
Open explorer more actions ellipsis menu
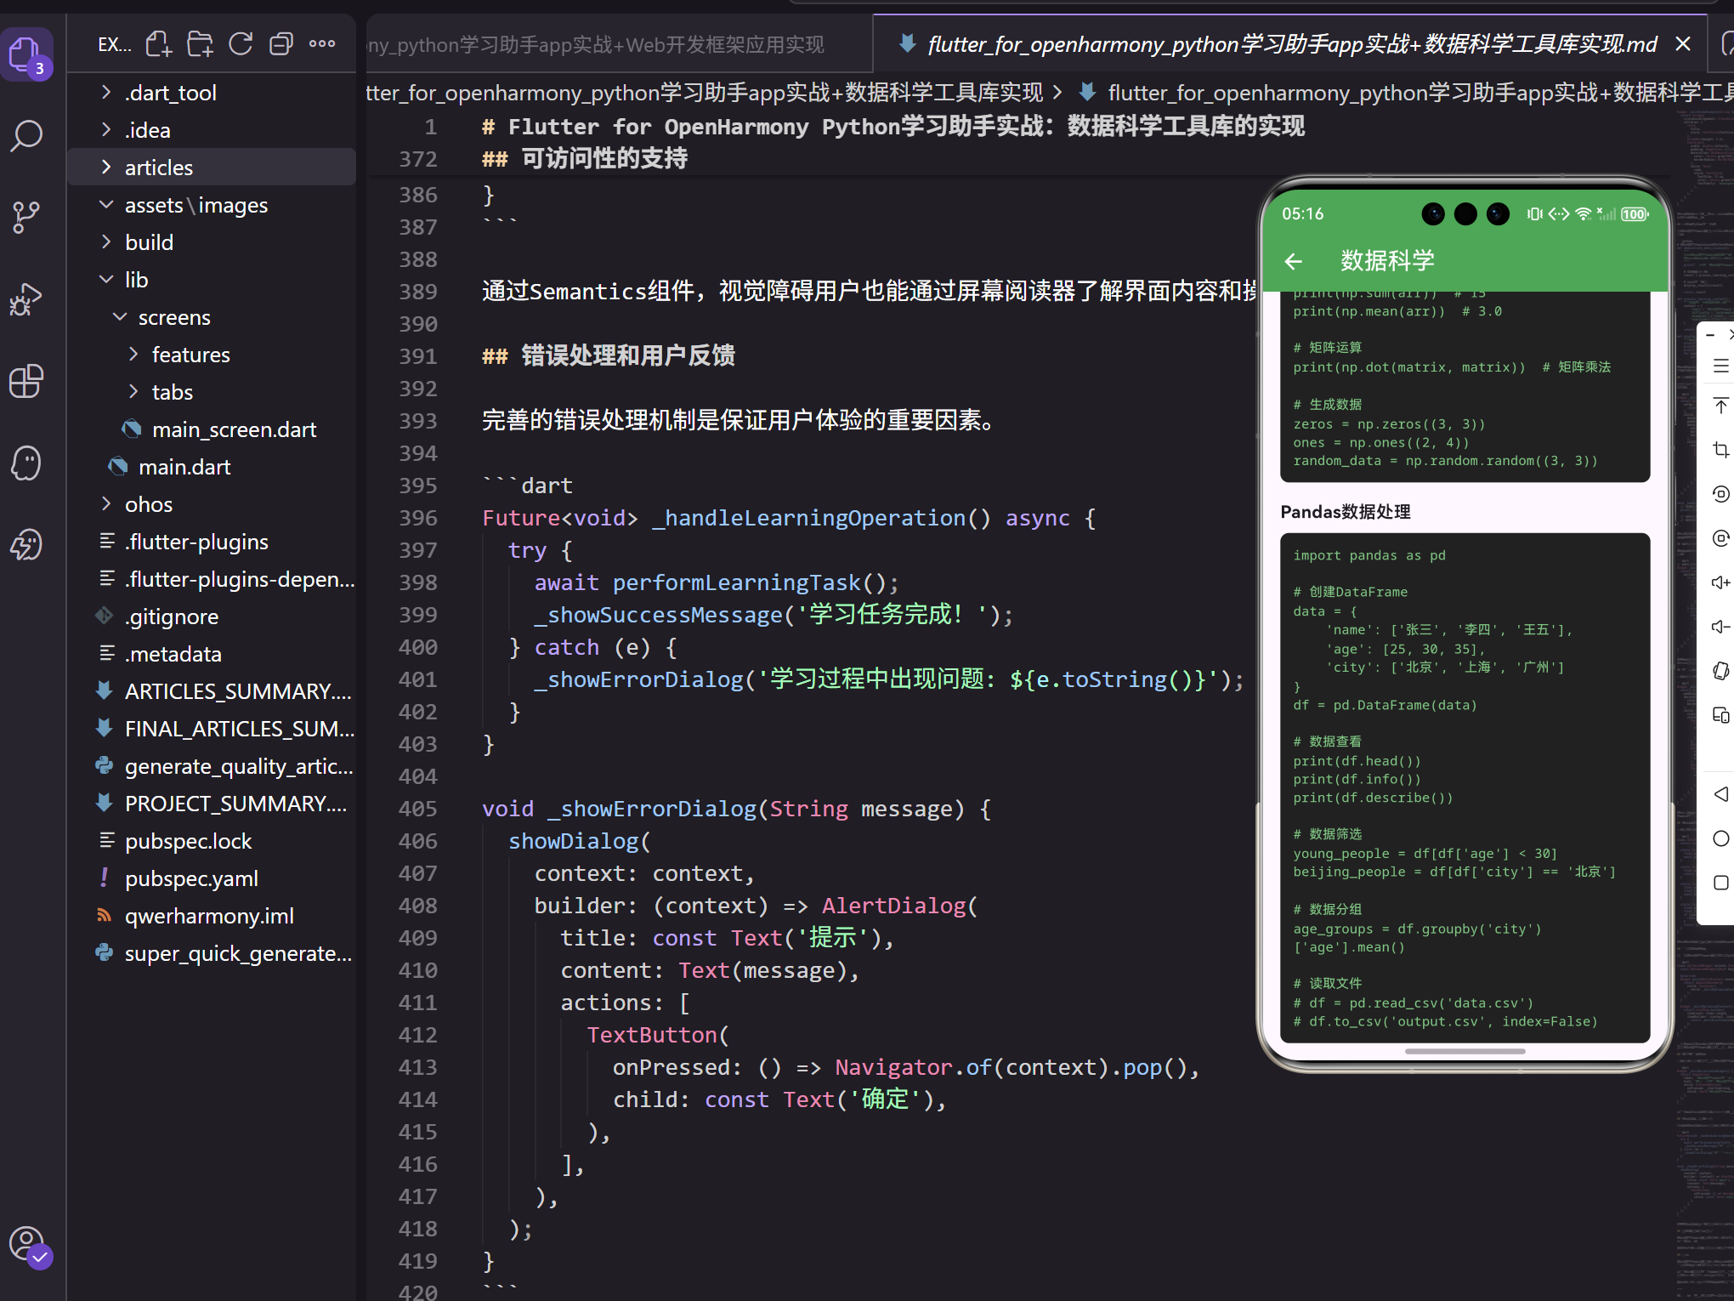coord(322,44)
